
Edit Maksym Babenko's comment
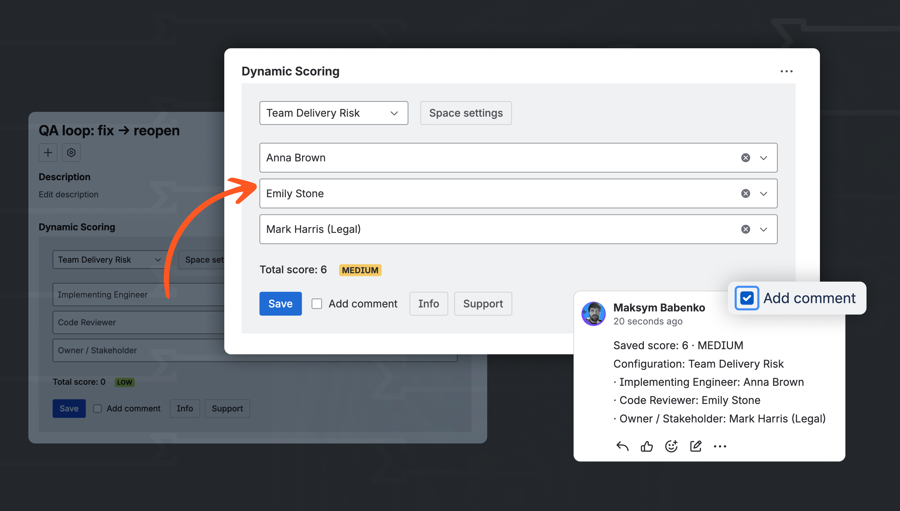695,446
